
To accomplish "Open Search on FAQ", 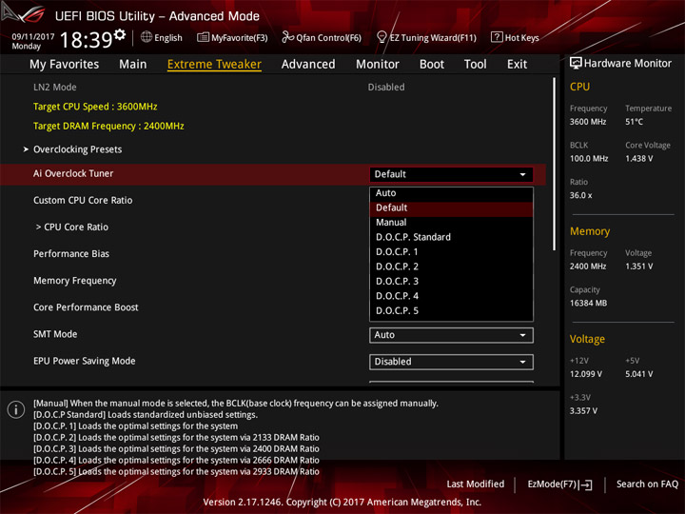I will click(x=647, y=484).
